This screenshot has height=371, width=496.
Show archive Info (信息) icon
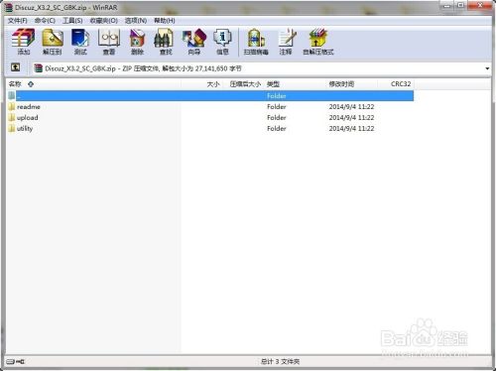(222, 42)
